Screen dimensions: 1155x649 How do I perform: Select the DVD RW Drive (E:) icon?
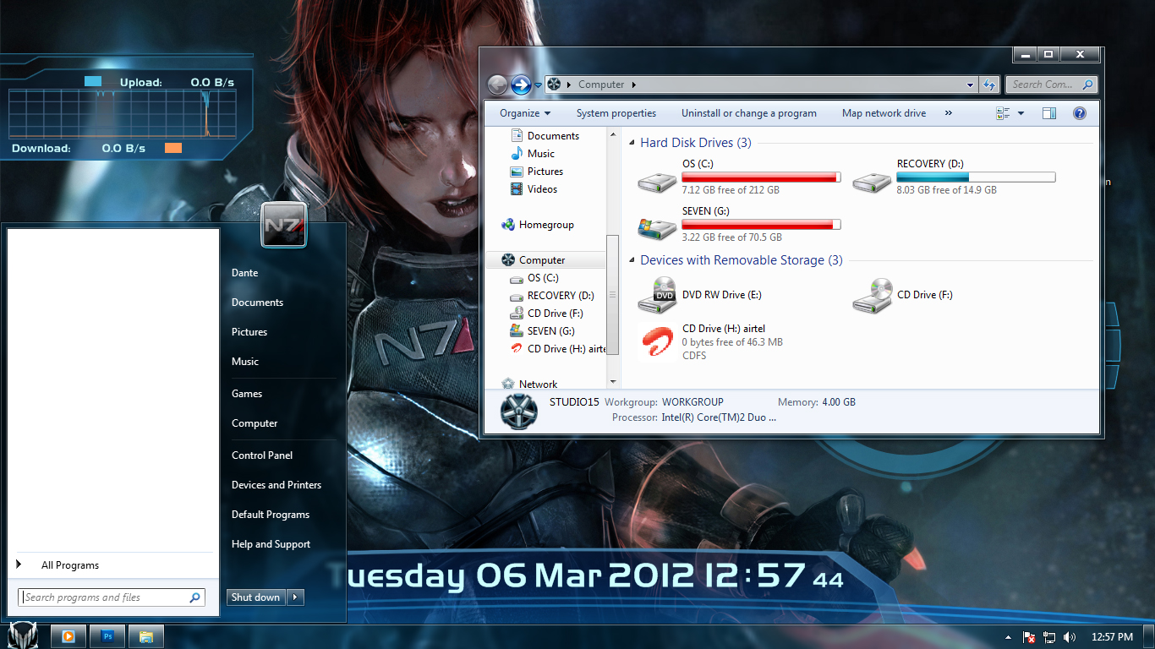click(657, 295)
